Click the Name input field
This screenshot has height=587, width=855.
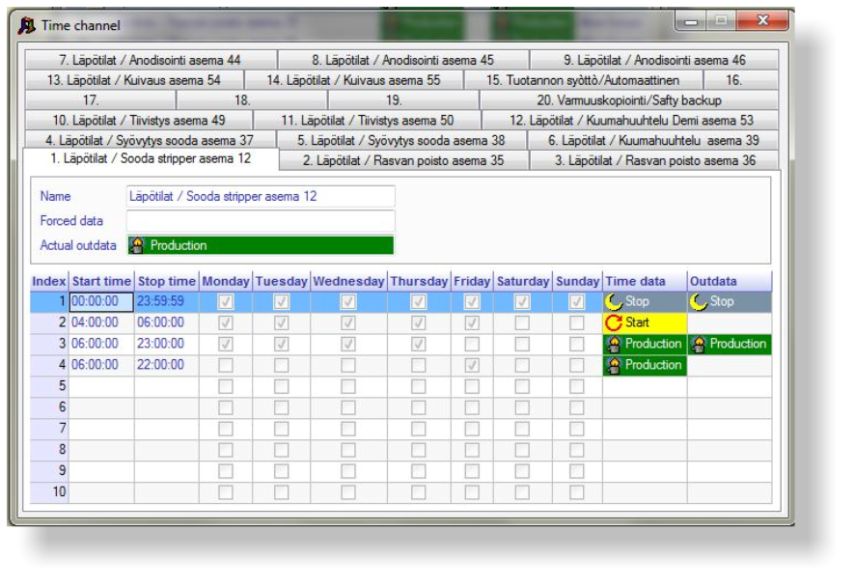(261, 197)
